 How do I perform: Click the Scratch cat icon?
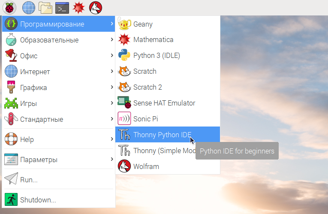pyautogui.click(x=124, y=71)
